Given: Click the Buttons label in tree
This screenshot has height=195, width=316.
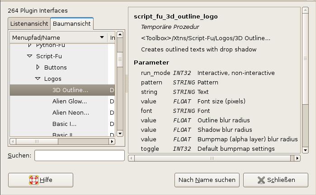Looking at the screenshot, I should [56, 67].
